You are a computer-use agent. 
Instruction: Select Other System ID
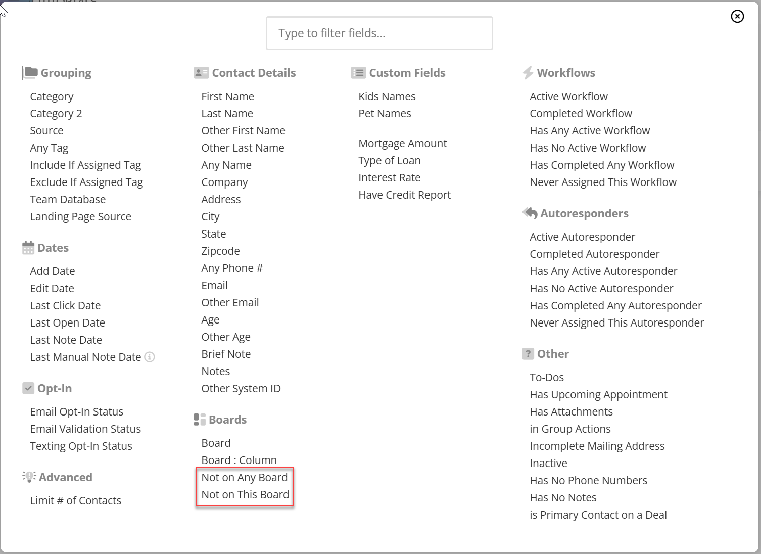[x=241, y=389]
